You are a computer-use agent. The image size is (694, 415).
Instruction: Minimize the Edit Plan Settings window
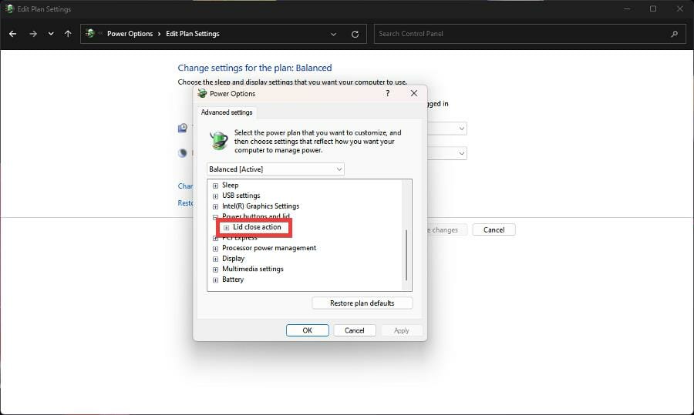click(627, 8)
